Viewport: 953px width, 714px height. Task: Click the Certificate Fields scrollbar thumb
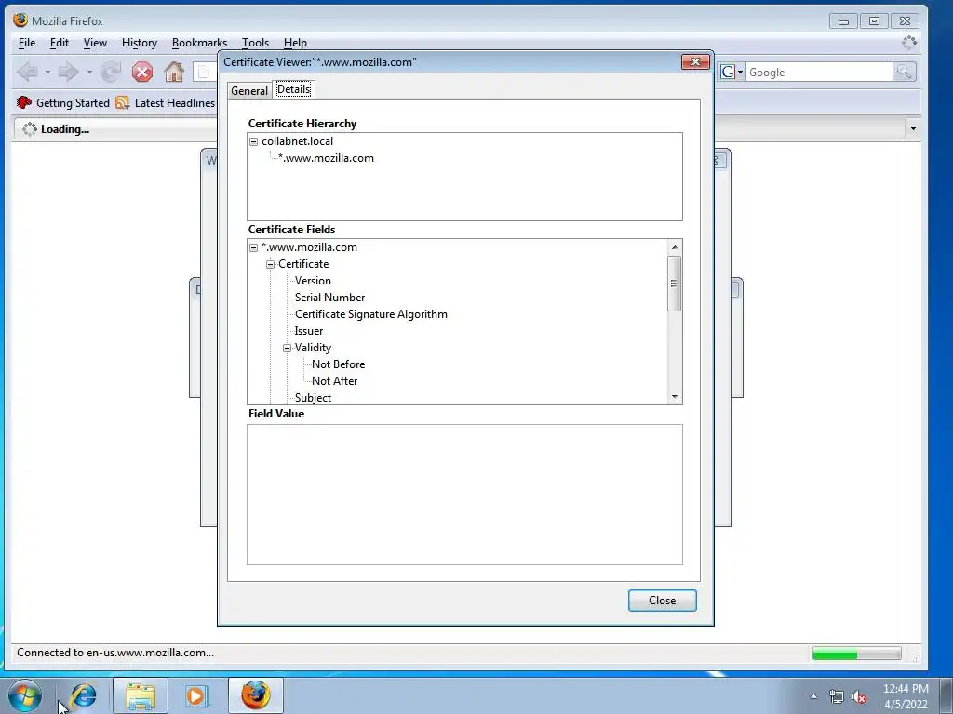[x=674, y=284]
